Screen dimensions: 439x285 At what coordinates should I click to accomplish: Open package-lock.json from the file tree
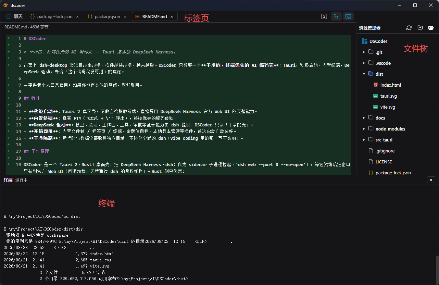[x=393, y=173]
